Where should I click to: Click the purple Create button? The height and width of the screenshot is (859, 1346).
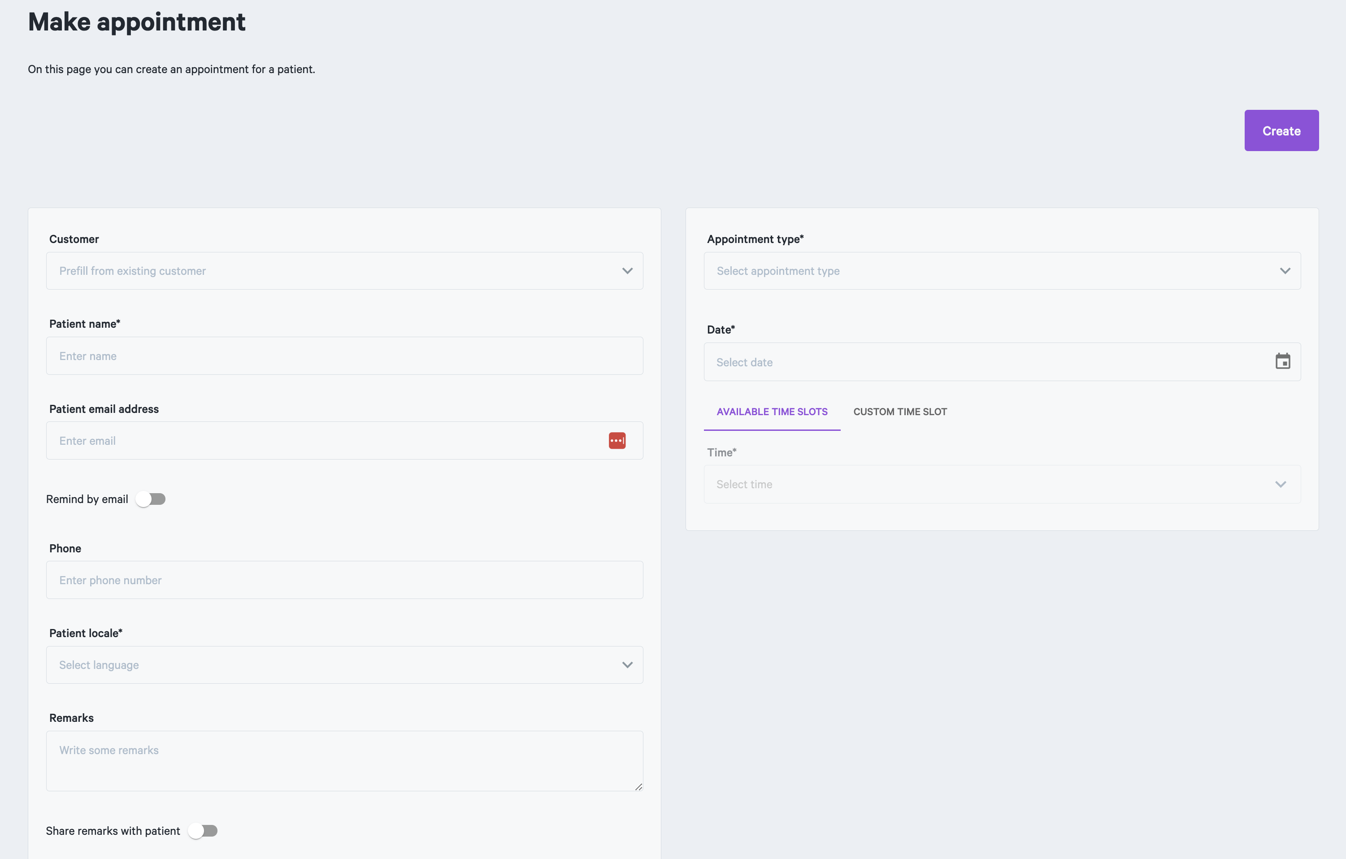1281,131
